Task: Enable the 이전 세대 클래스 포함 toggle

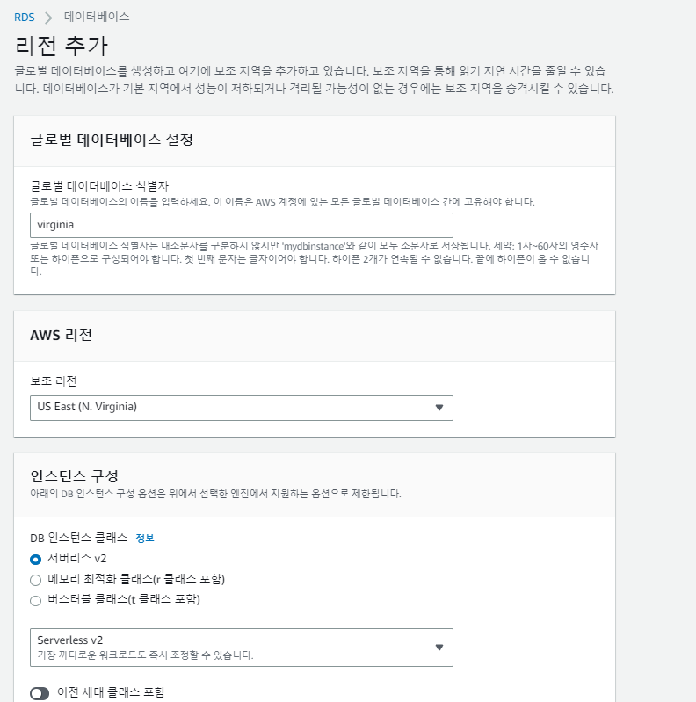Action: tap(40, 693)
